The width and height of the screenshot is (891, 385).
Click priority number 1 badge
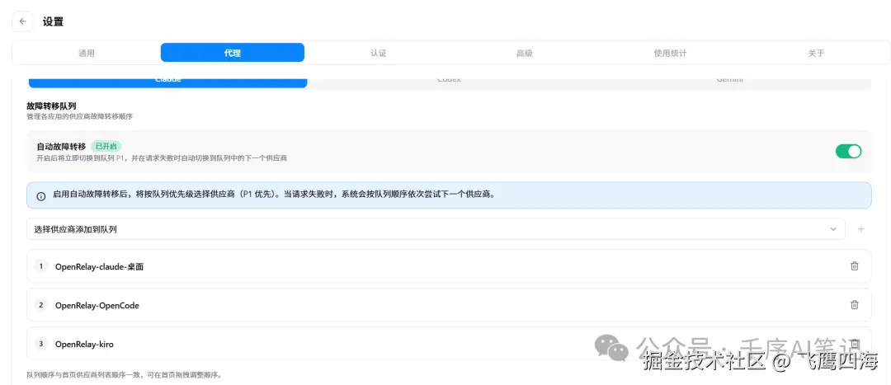[41, 265]
